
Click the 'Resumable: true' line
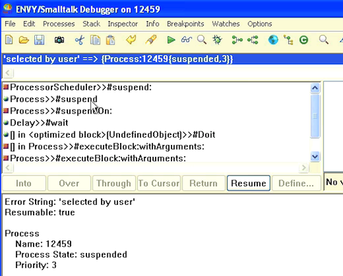(x=40, y=212)
